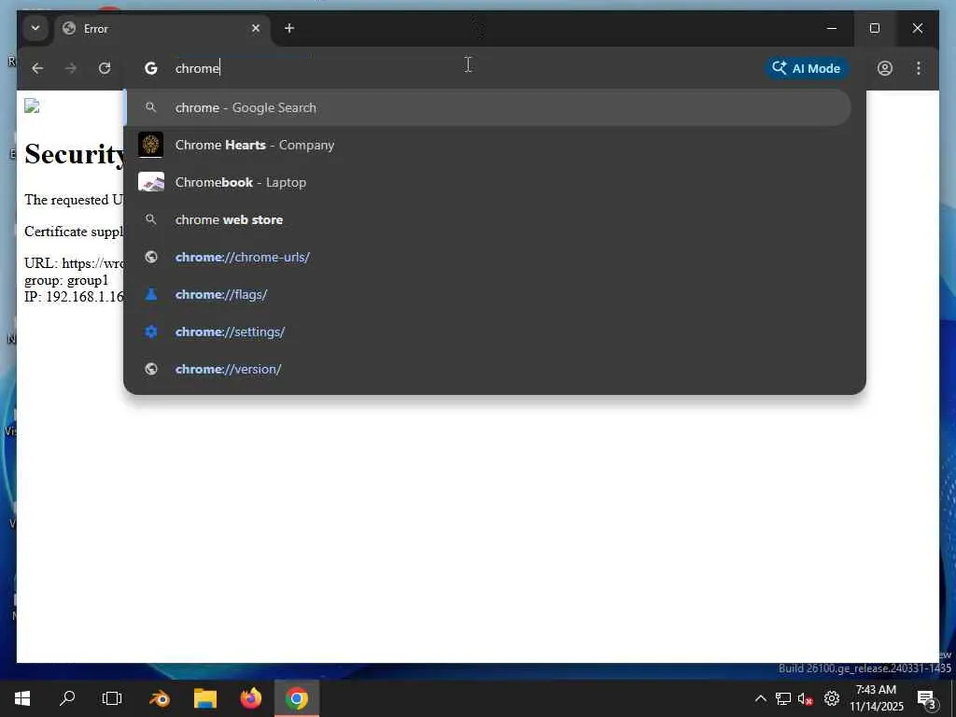
Task: Open the notification center icon
Action: [x=927, y=698]
